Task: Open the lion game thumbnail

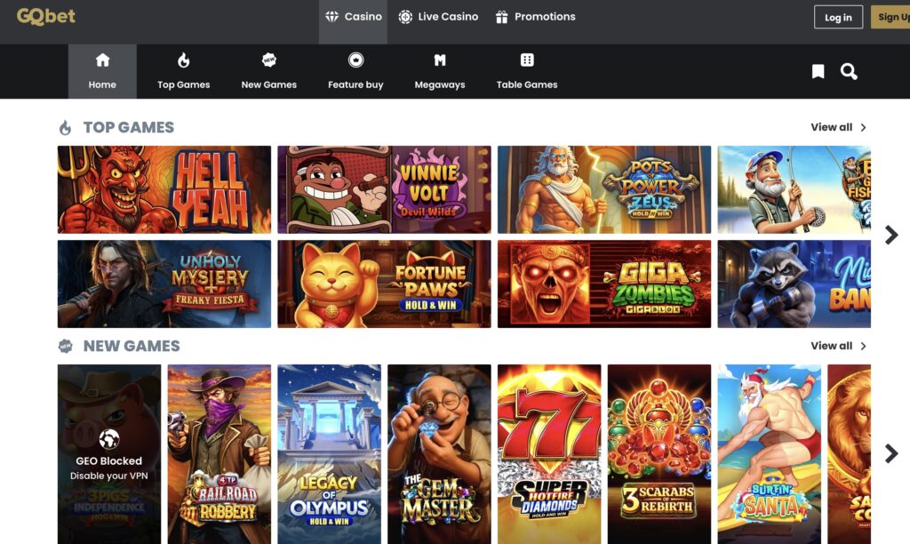Action: point(849,454)
